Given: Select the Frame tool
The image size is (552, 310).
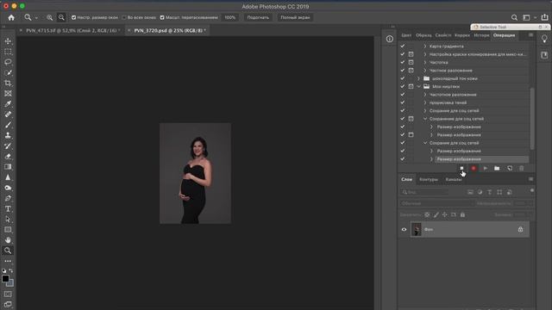Looking at the screenshot, I should [x=8, y=94].
